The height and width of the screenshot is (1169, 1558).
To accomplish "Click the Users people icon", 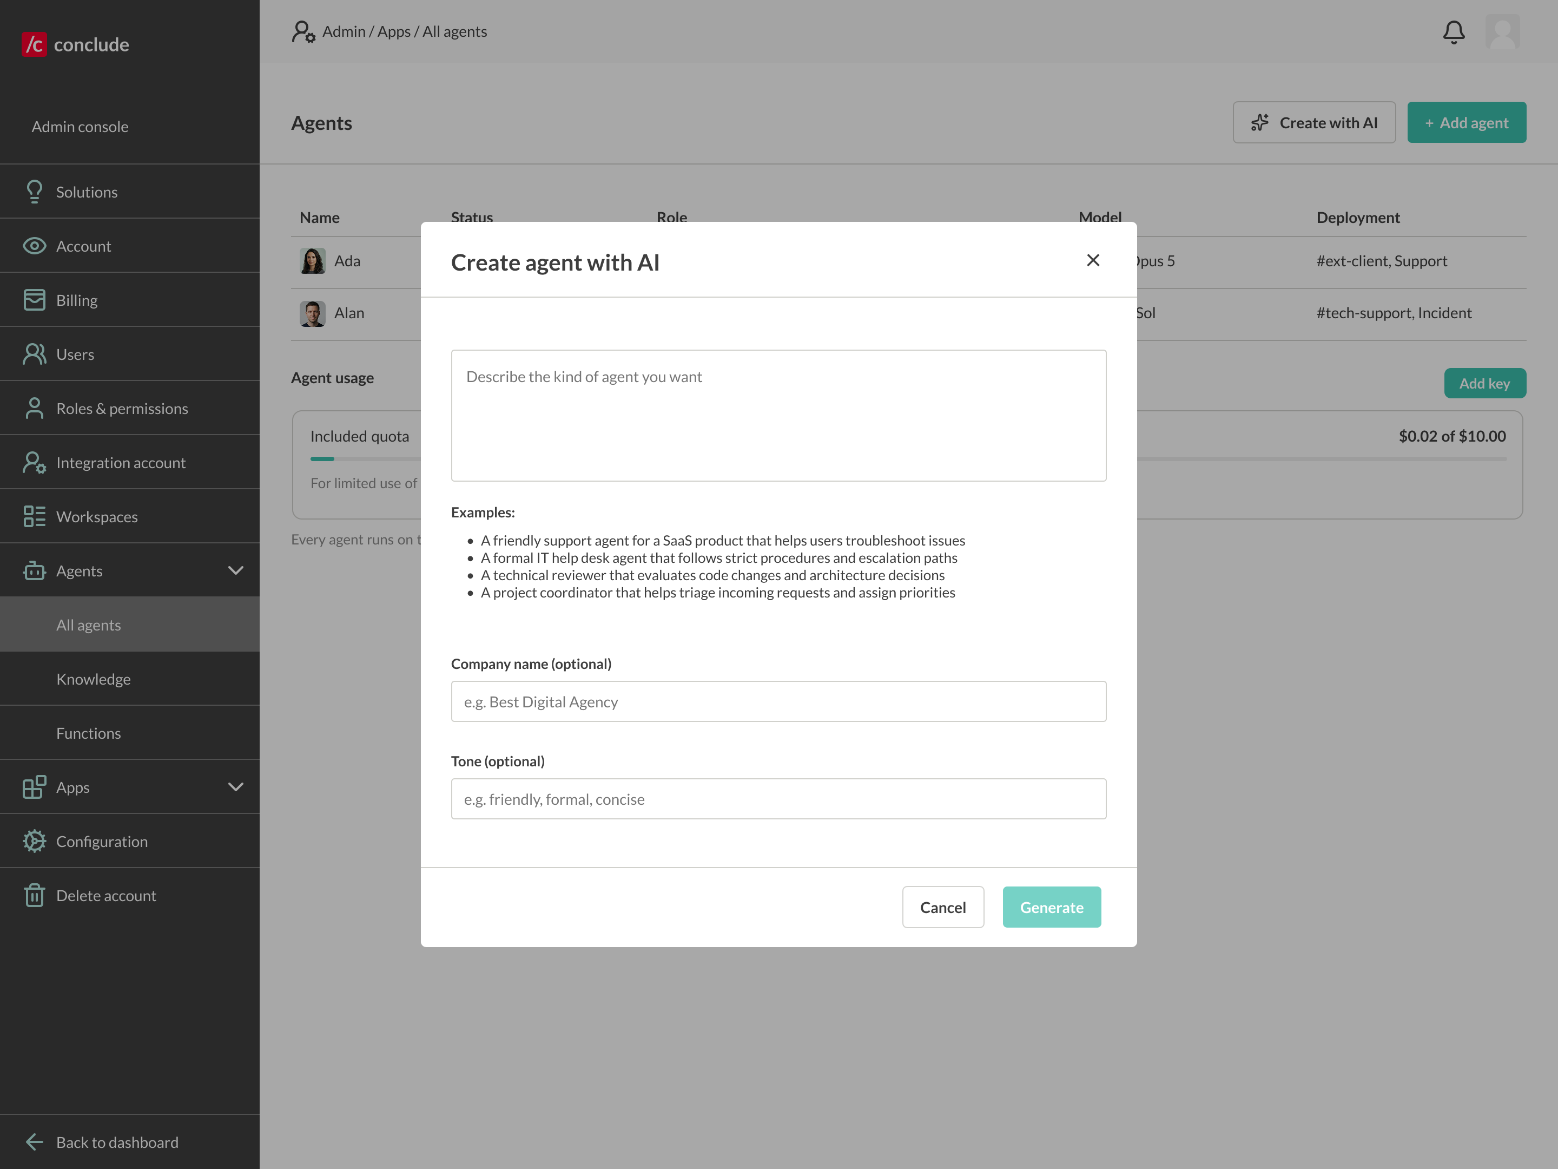I will [x=34, y=354].
